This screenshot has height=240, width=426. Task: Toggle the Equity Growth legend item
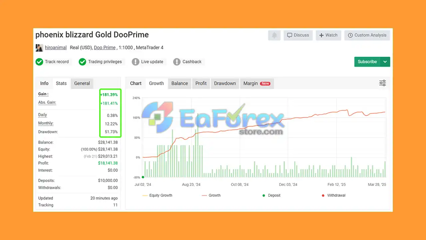[x=157, y=195]
